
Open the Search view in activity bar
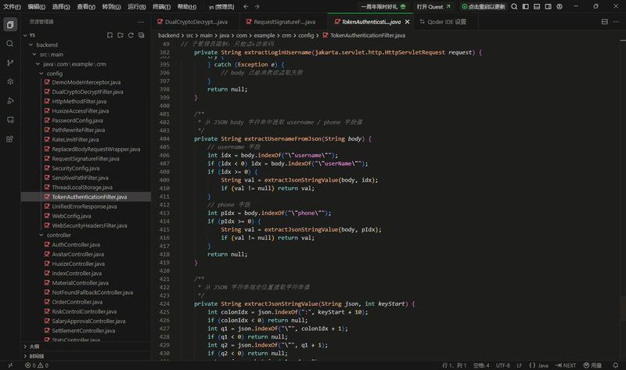(10, 44)
